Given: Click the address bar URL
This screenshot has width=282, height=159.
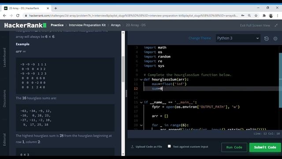Looking at the screenshot, I should pyautogui.click(x=133, y=16).
